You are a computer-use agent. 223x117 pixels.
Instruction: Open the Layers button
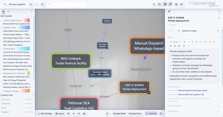[x=60, y=113]
